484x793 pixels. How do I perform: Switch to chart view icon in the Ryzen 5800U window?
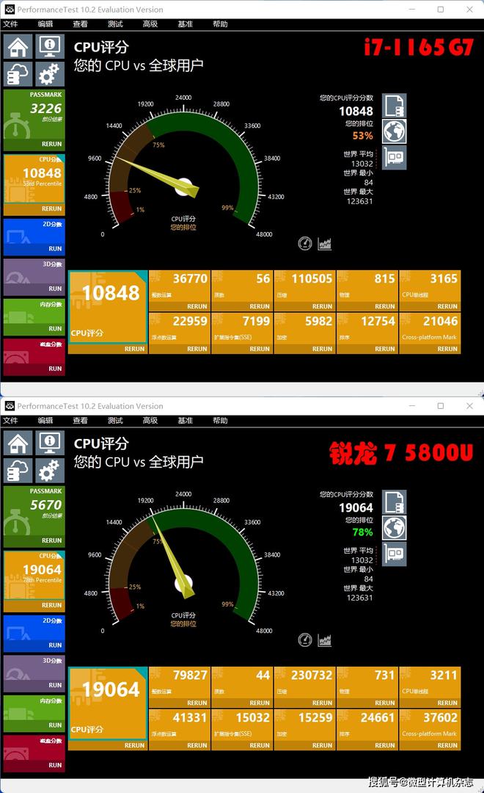click(x=324, y=640)
